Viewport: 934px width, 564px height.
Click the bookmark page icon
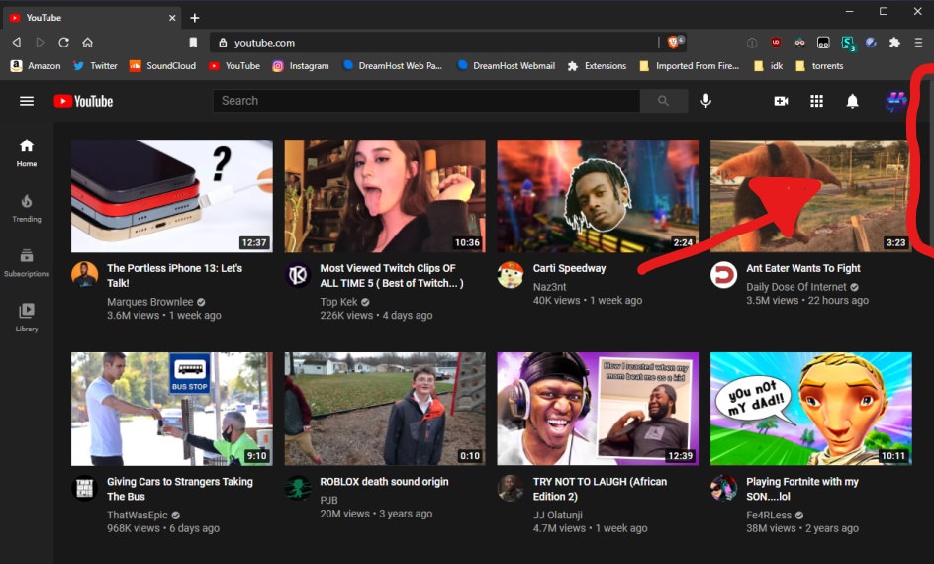pos(193,43)
